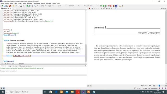Click the red Stop compilation icon

point(10,6)
